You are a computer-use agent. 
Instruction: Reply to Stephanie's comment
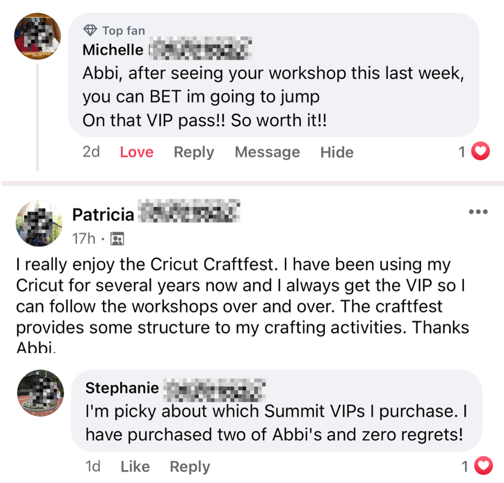[x=190, y=466]
